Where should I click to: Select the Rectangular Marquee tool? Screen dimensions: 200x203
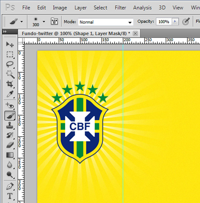coord(10,54)
